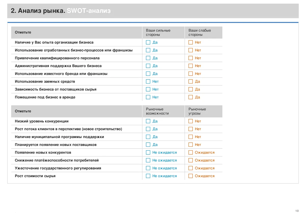Screen dimensions: 306x216
Task: Select 'Ожидается' for Рост стоимости сырья
Action: coord(190,176)
